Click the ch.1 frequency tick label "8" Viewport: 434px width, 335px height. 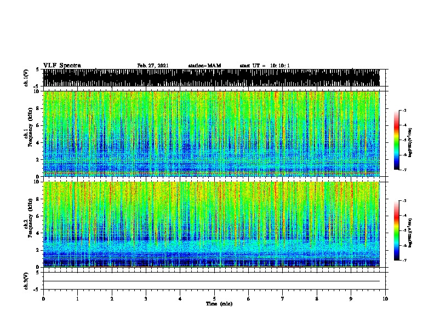click(x=38, y=108)
